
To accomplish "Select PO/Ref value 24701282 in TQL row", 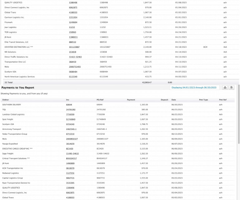I will click(101, 110).
